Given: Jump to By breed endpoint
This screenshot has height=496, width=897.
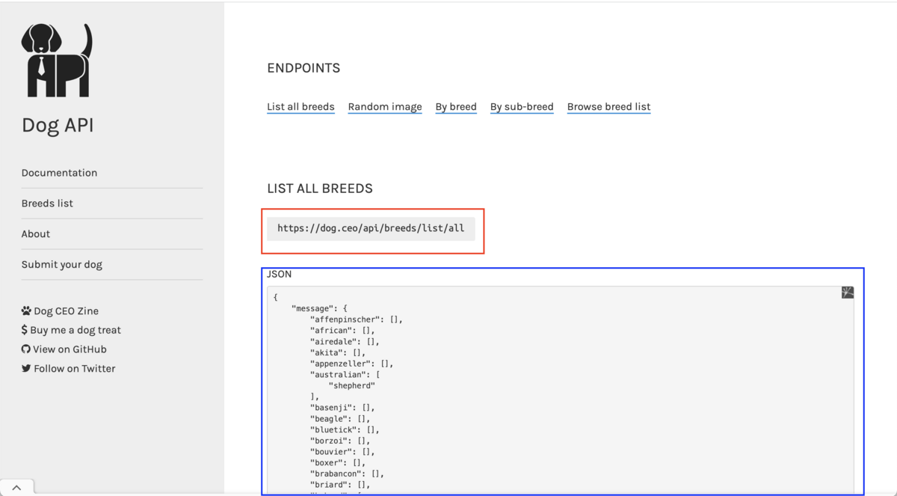Looking at the screenshot, I should (456, 107).
